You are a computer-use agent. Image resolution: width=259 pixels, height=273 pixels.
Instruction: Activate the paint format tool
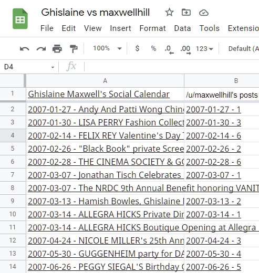(x=74, y=48)
